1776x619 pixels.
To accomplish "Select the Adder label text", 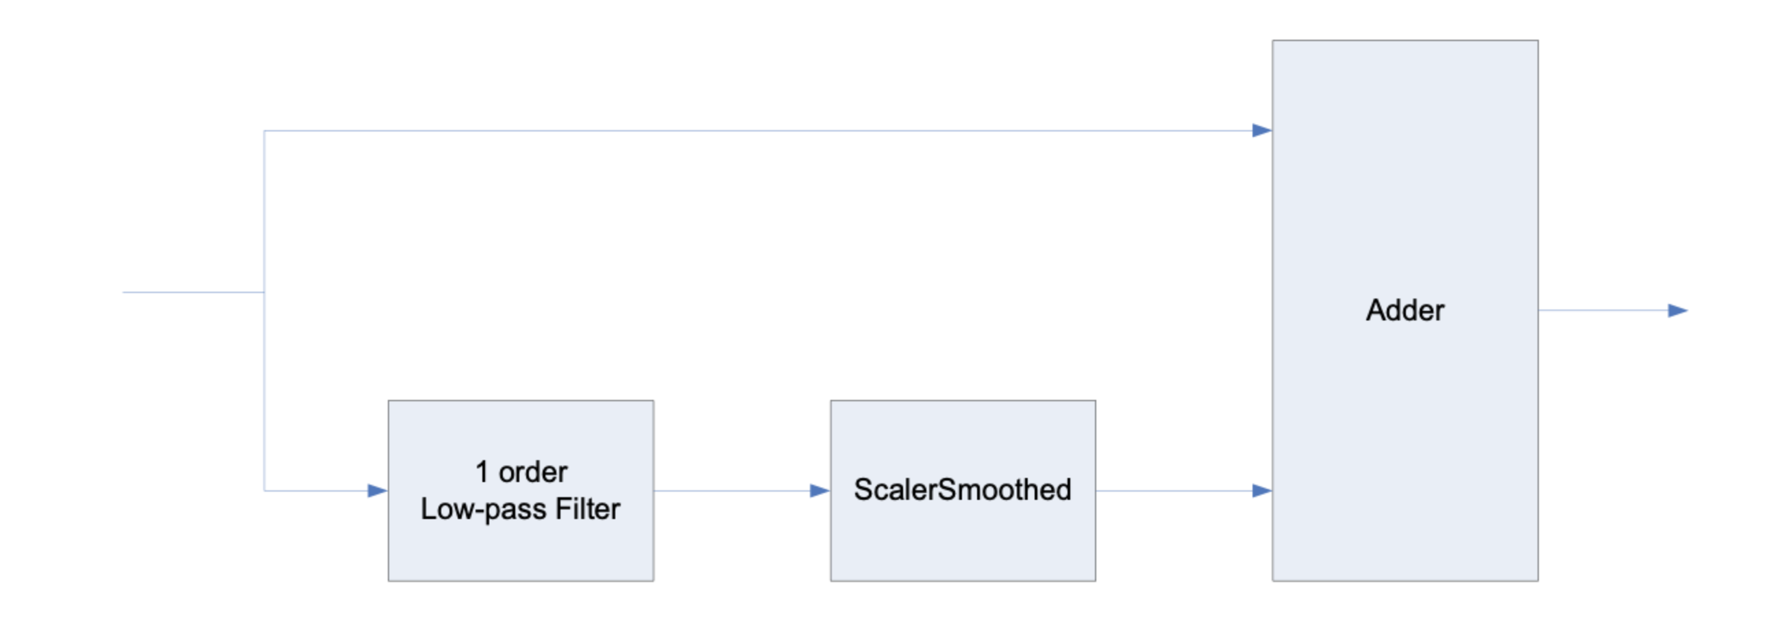I will (x=1405, y=311).
